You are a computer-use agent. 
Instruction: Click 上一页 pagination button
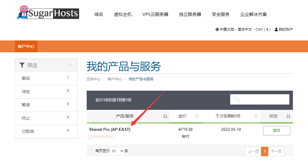point(253,151)
